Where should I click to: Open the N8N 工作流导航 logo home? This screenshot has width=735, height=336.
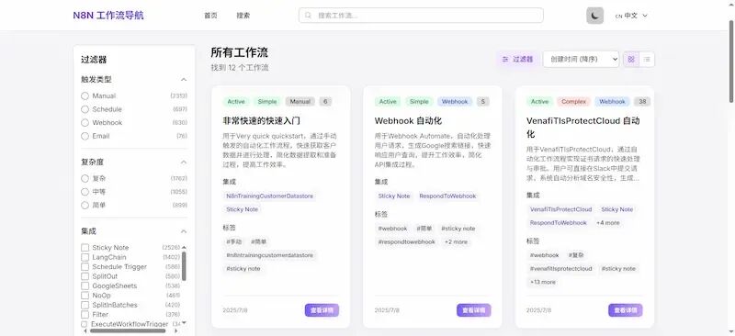(x=108, y=16)
